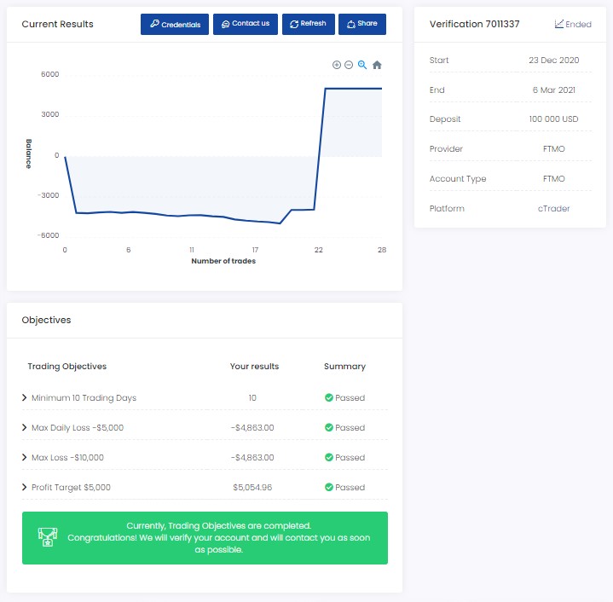Expand Minimum 10 Trading Days objective
This screenshot has width=613, height=602.
pos(25,398)
